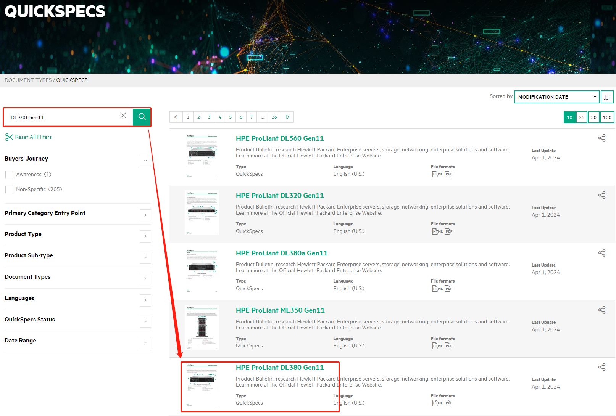Clear the DL380 Gen11 search text
Image resolution: width=616 pixels, height=416 pixels.
pos(123,116)
